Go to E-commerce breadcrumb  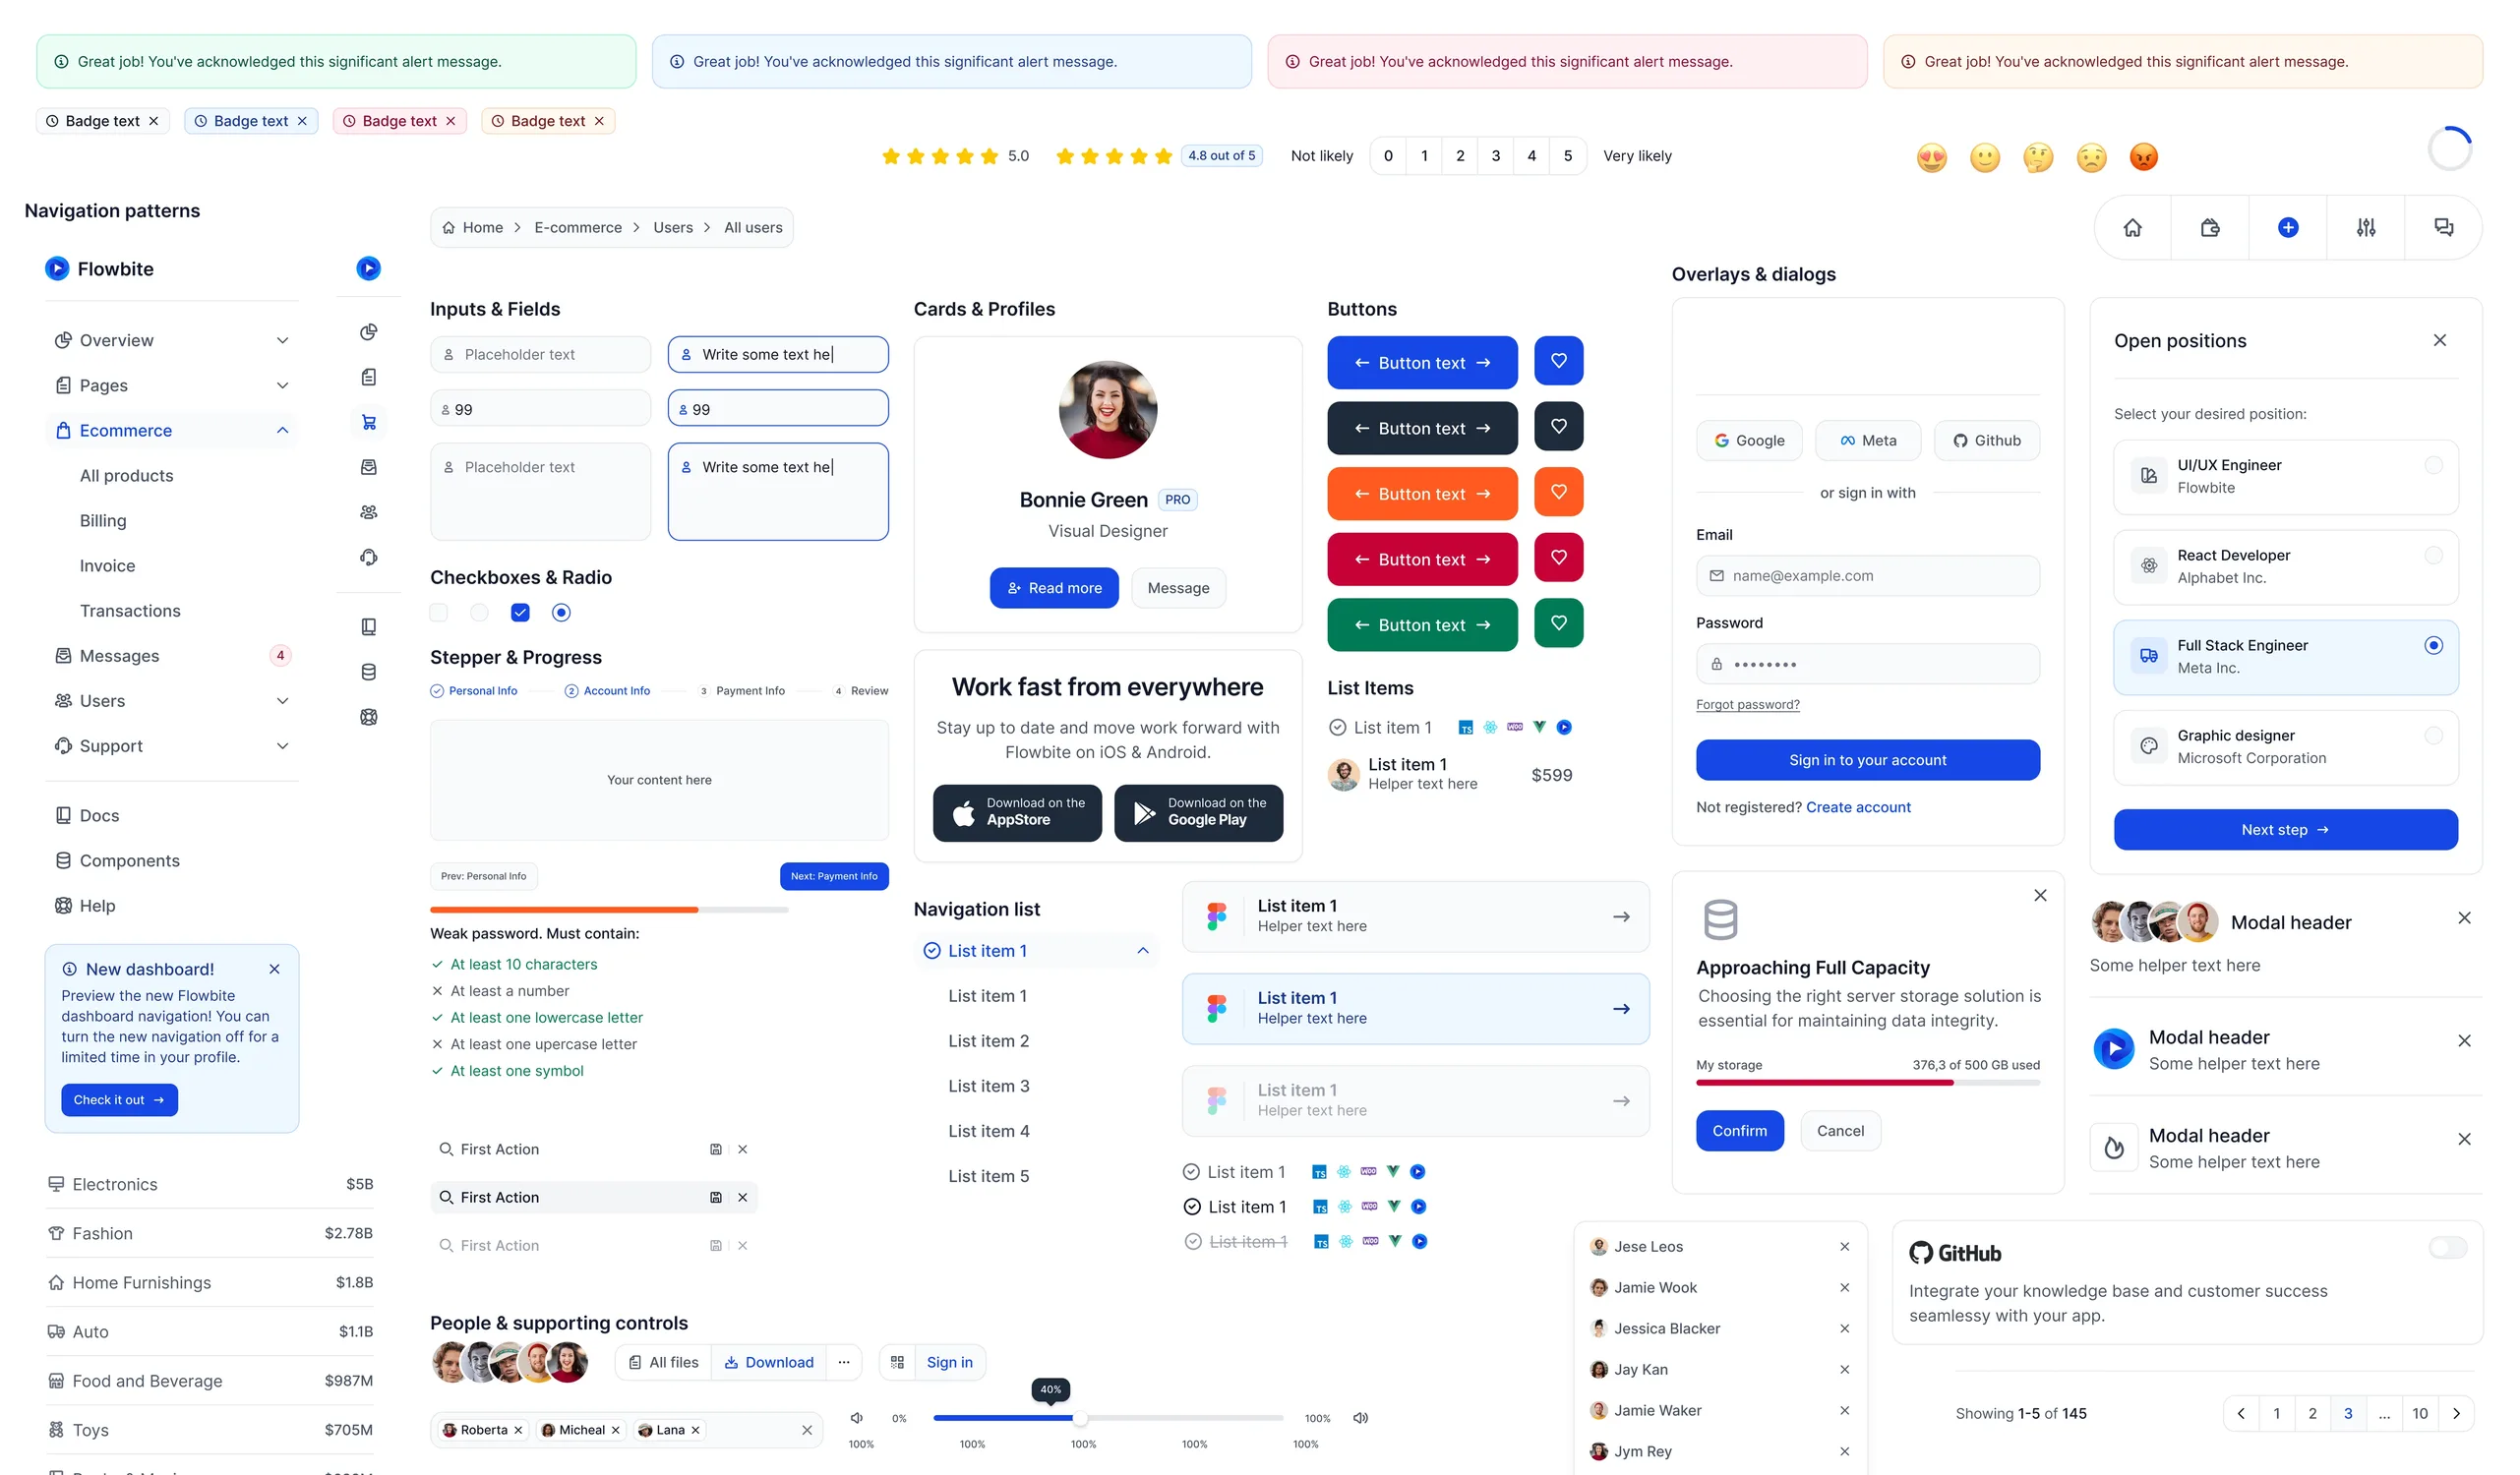pos(578,228)
